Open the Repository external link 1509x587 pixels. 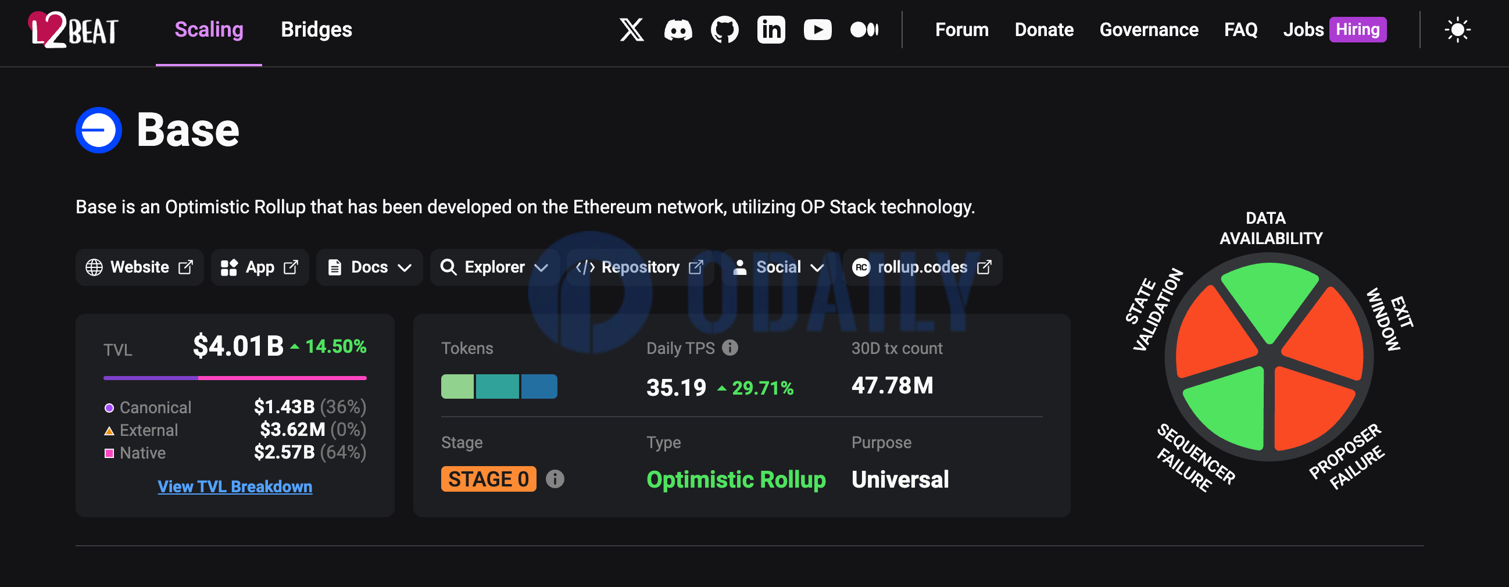639,267
